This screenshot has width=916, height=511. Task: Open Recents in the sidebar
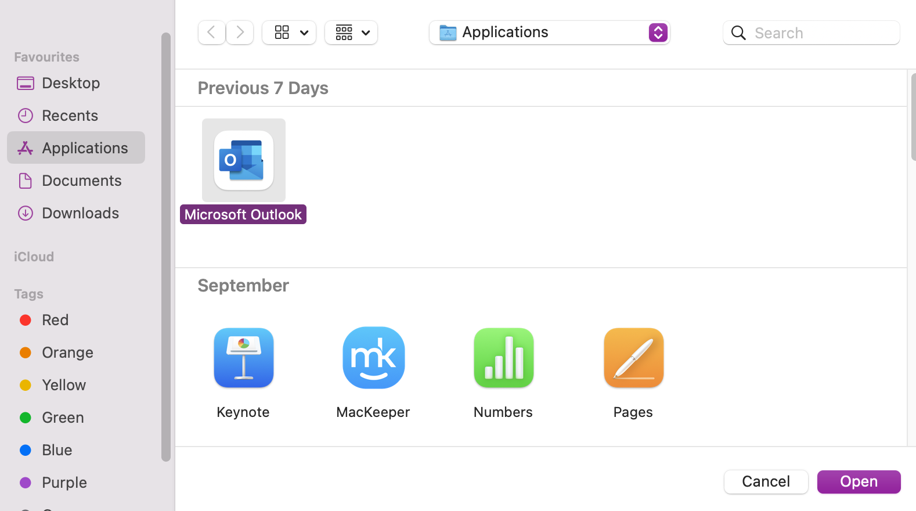pos(76,116)
